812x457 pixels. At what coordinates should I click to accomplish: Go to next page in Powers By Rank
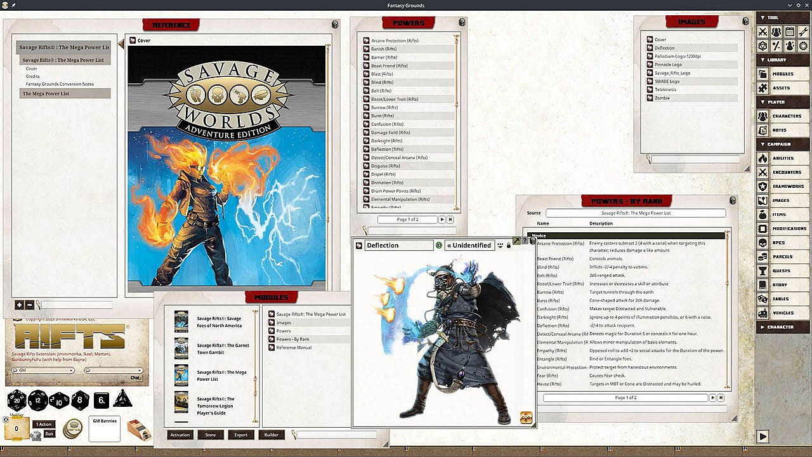pyautogui.click(x=712, y=397)
